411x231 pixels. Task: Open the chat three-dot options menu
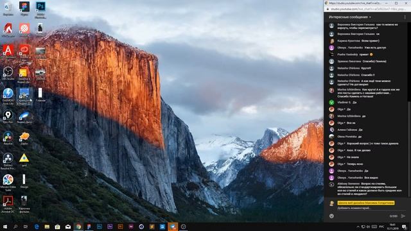click(x=405, y=17)
